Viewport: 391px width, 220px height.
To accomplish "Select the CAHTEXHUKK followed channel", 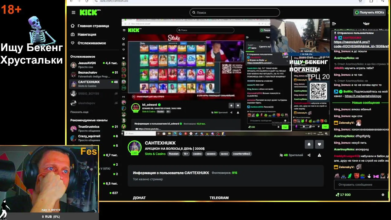I will point(94,84).
